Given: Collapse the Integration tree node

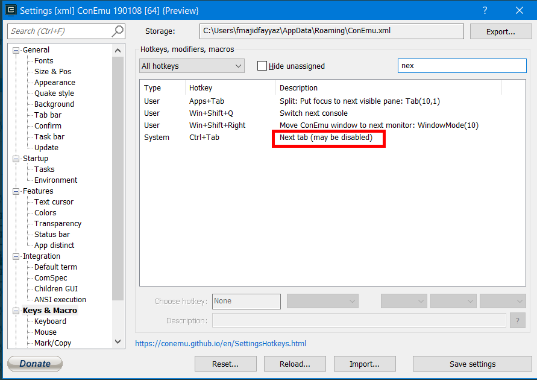Looking at the screenshot, I should [16, 256].
